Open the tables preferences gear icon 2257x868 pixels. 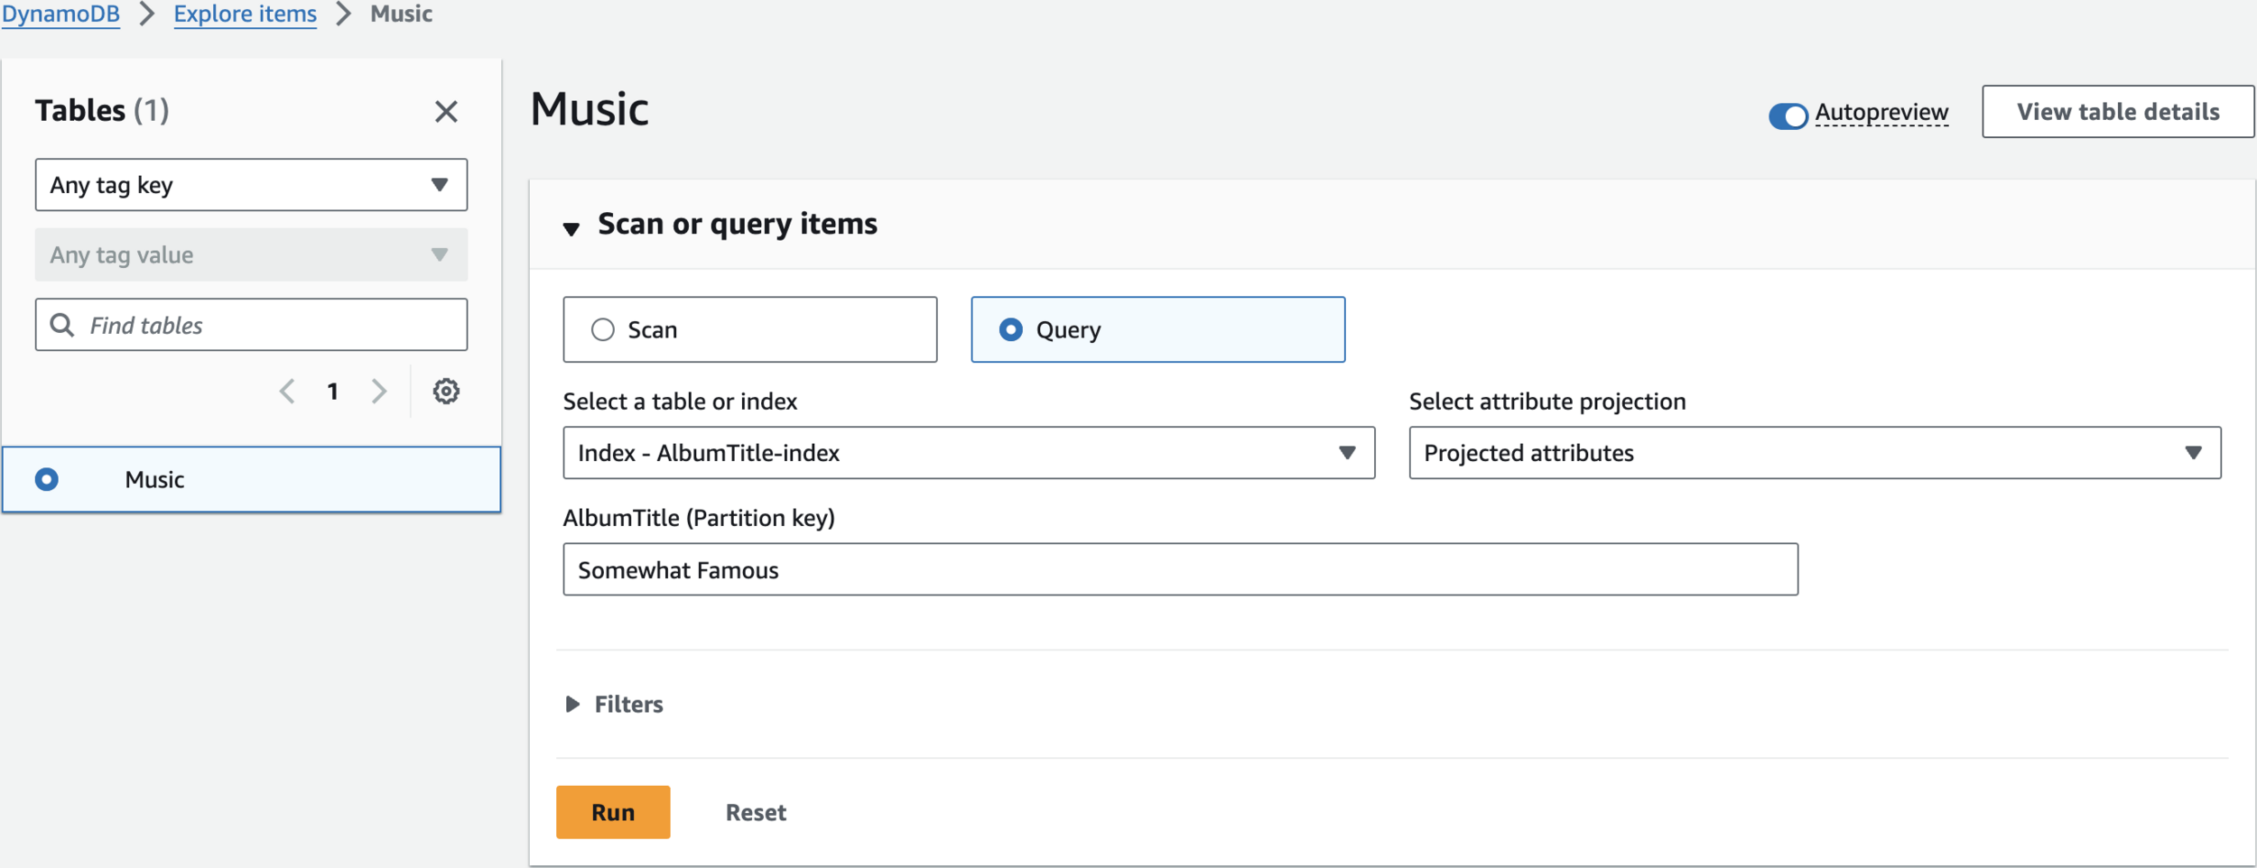pyautogui.click(x=446, y=392)
